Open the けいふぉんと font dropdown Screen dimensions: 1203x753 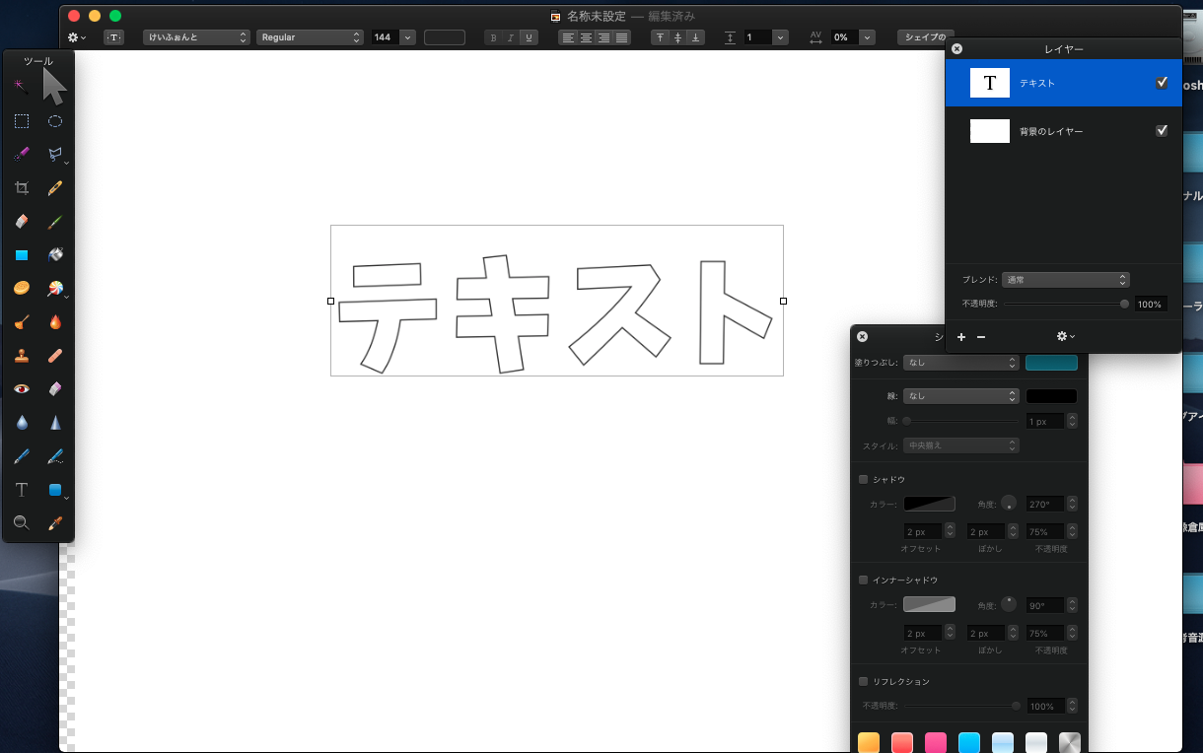(x=196, y=37)
